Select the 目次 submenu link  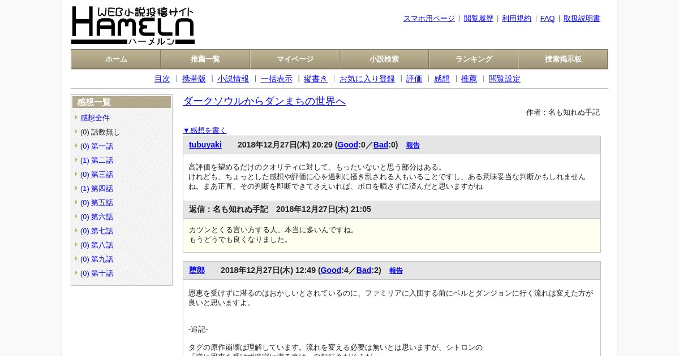pyautogui.click(x=162, y=79)
